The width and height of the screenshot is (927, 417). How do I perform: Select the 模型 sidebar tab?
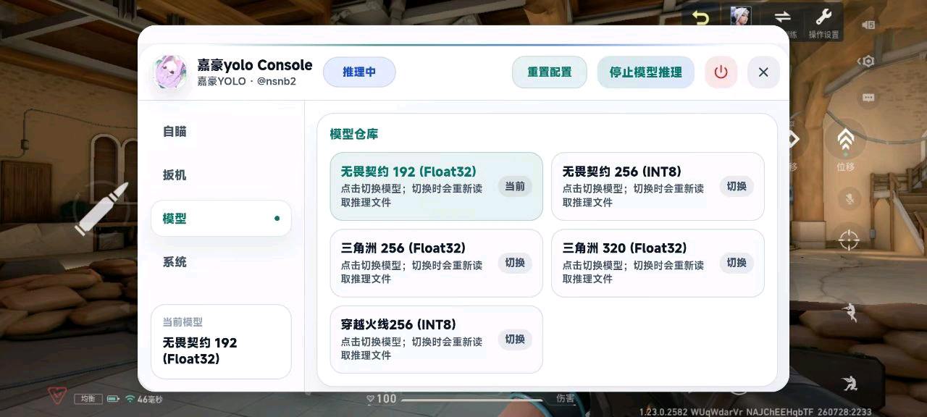click(221, 219)
